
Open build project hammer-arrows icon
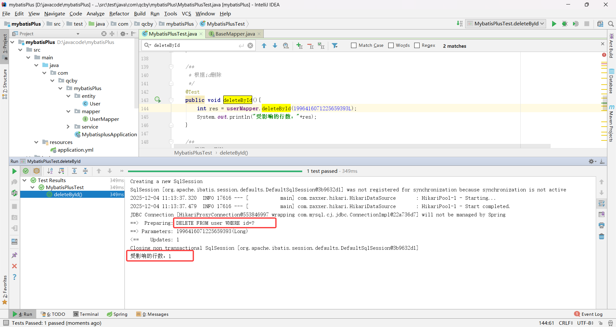click(459, 24)
